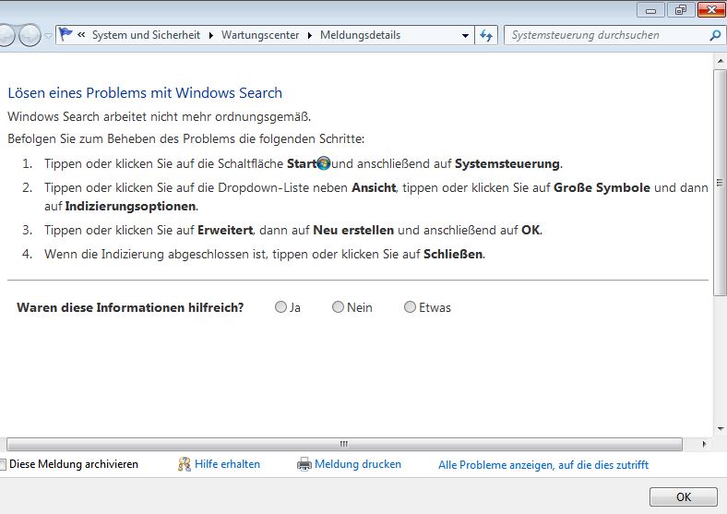Click the vertical scrollbar thumb
This screenshot has height=514, width=727.
720,183
